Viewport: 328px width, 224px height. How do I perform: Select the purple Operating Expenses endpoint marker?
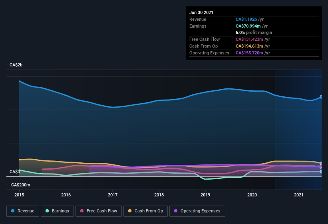pos(321,166)
